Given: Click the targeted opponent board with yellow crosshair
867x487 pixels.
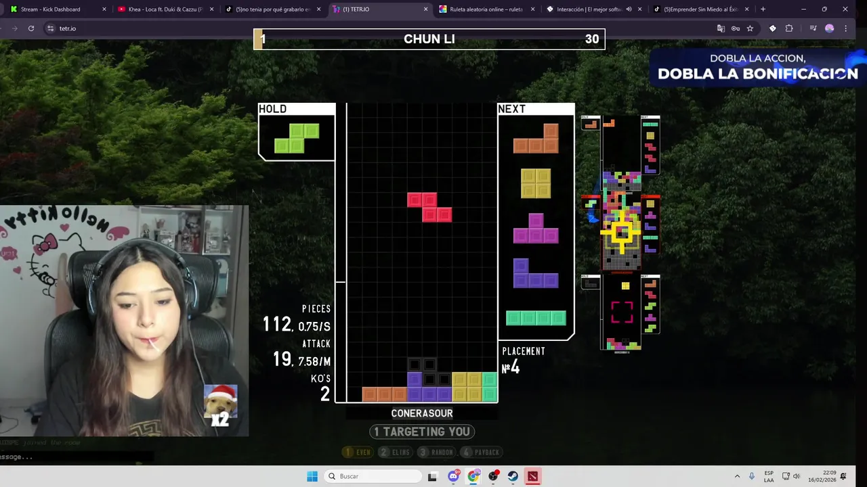Looking at the screenshot, I should (622, 232).
